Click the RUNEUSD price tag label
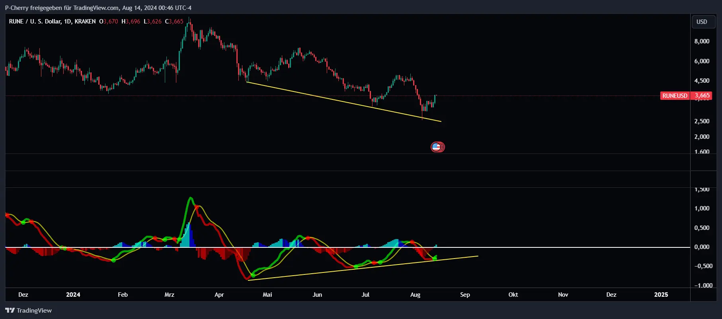722x319 pixels. pos(675,95)
